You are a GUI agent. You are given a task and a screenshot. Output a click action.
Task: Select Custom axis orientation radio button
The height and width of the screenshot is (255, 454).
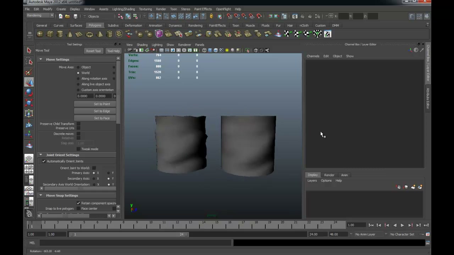tap(78, 90)
